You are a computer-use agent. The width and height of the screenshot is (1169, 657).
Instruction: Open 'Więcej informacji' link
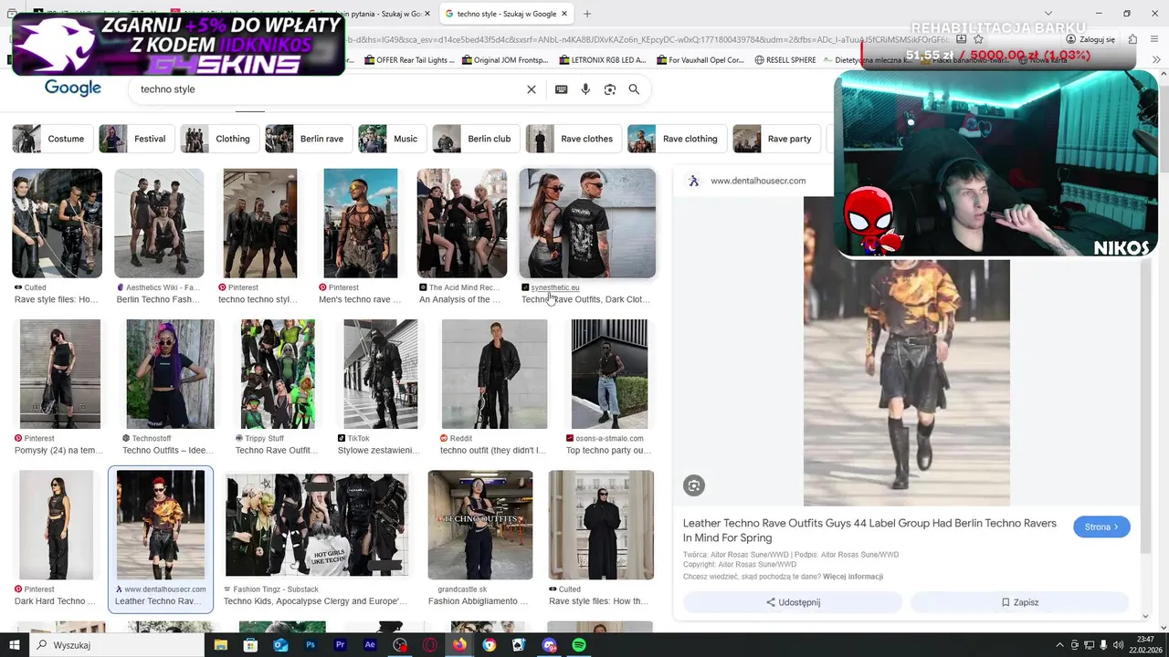(x=853, y=577)
